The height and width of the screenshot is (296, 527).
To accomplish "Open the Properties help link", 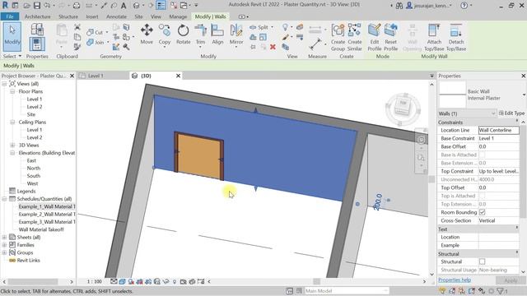I will click(455, 280).
